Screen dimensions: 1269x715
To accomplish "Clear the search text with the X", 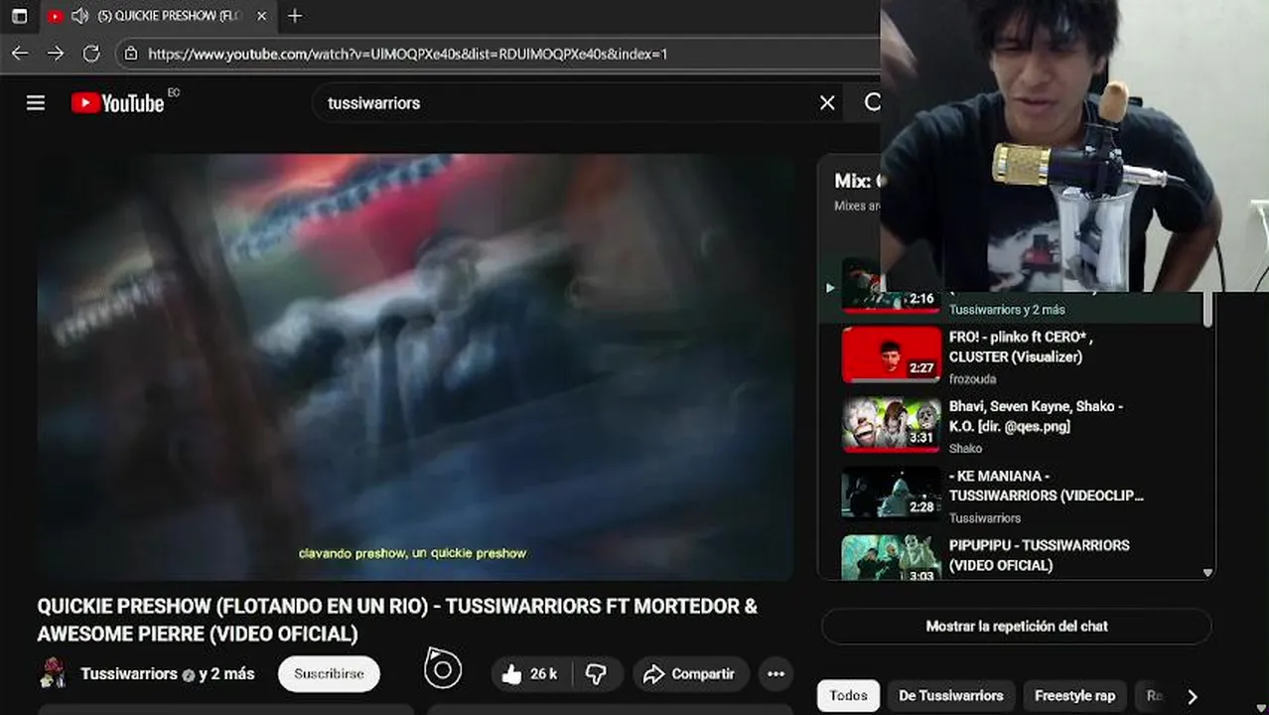I will 827,103.
